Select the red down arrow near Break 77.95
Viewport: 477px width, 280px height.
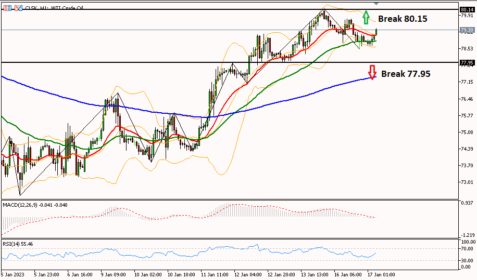(372, 72)
